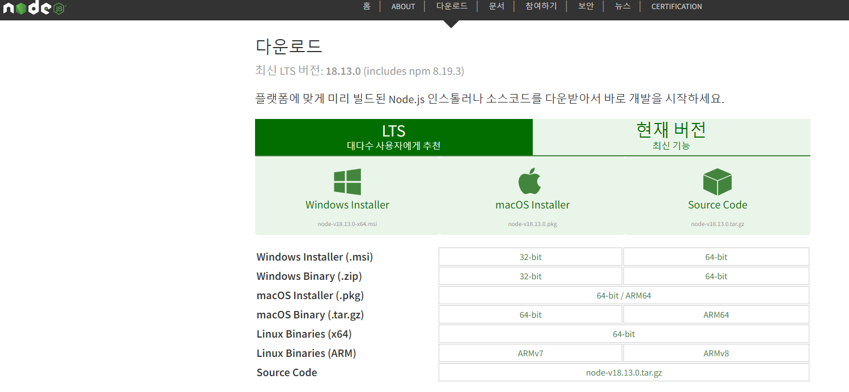This screenshot has width=849, height=392.
Task: Open the 뉴스 menu item
Action: (x=622, y=6)
